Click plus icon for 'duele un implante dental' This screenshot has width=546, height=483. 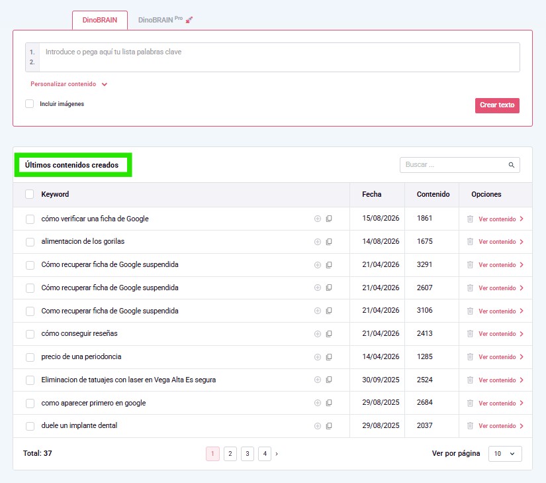point(317,426)
